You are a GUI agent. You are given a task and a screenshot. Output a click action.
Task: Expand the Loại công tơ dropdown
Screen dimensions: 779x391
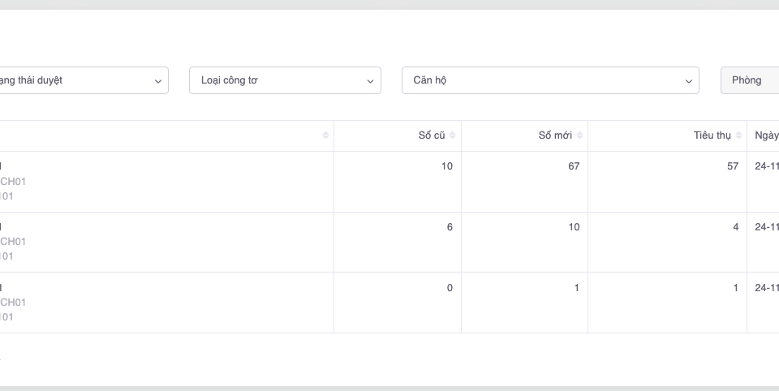285,80
